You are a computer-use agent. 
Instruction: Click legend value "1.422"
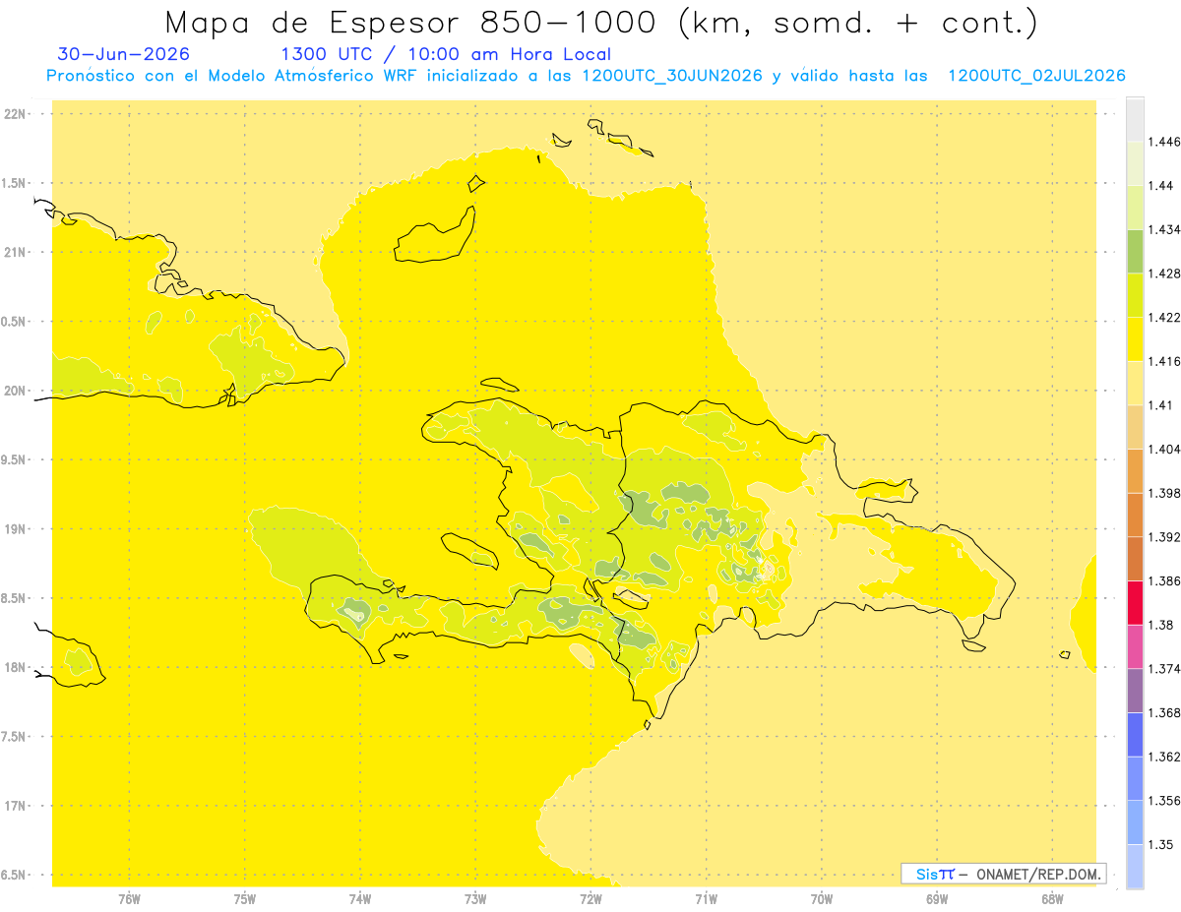point(1163,318)
